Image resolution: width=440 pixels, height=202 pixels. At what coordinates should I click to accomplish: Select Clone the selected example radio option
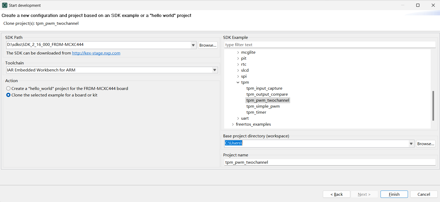[8, 95]
